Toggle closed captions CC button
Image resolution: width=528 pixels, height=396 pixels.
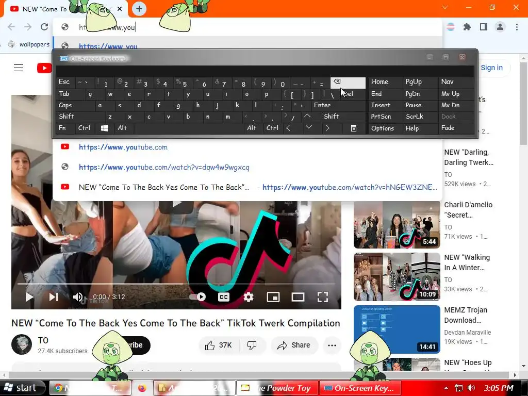(x=224, y=296)
